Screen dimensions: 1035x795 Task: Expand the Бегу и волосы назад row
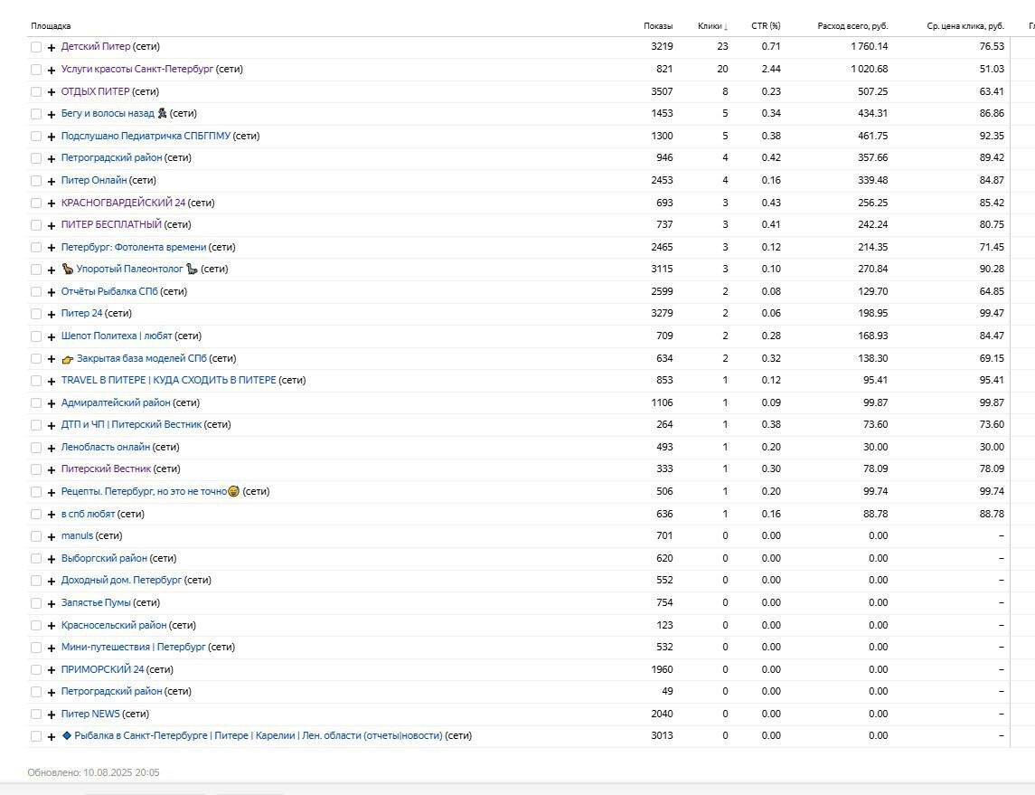52,114
